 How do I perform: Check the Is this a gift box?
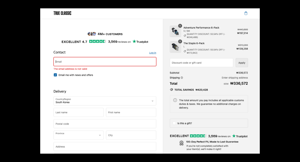pyautogui.click(x=174, y=123)
